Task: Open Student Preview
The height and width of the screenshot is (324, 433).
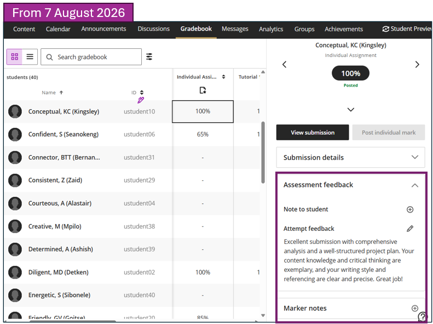Action: (x=407, y=29)
